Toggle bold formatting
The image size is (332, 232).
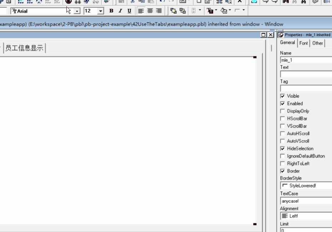[x=111, y=11]
